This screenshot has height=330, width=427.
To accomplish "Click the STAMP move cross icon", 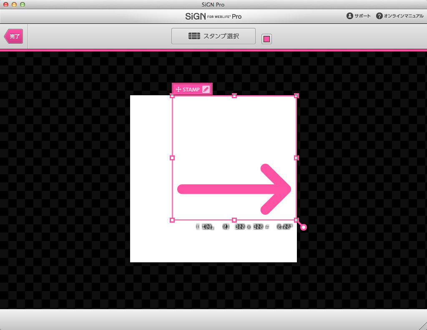I will (178, 89).
